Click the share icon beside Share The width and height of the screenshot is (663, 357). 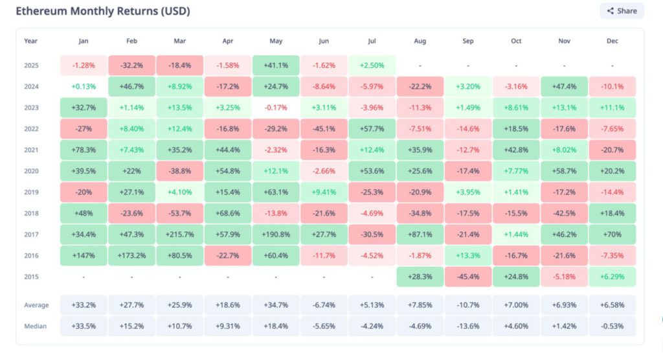pos(610,11)
